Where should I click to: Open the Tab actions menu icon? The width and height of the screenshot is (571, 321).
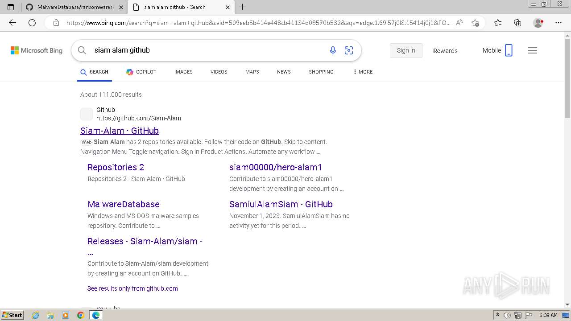coord(11,7)
